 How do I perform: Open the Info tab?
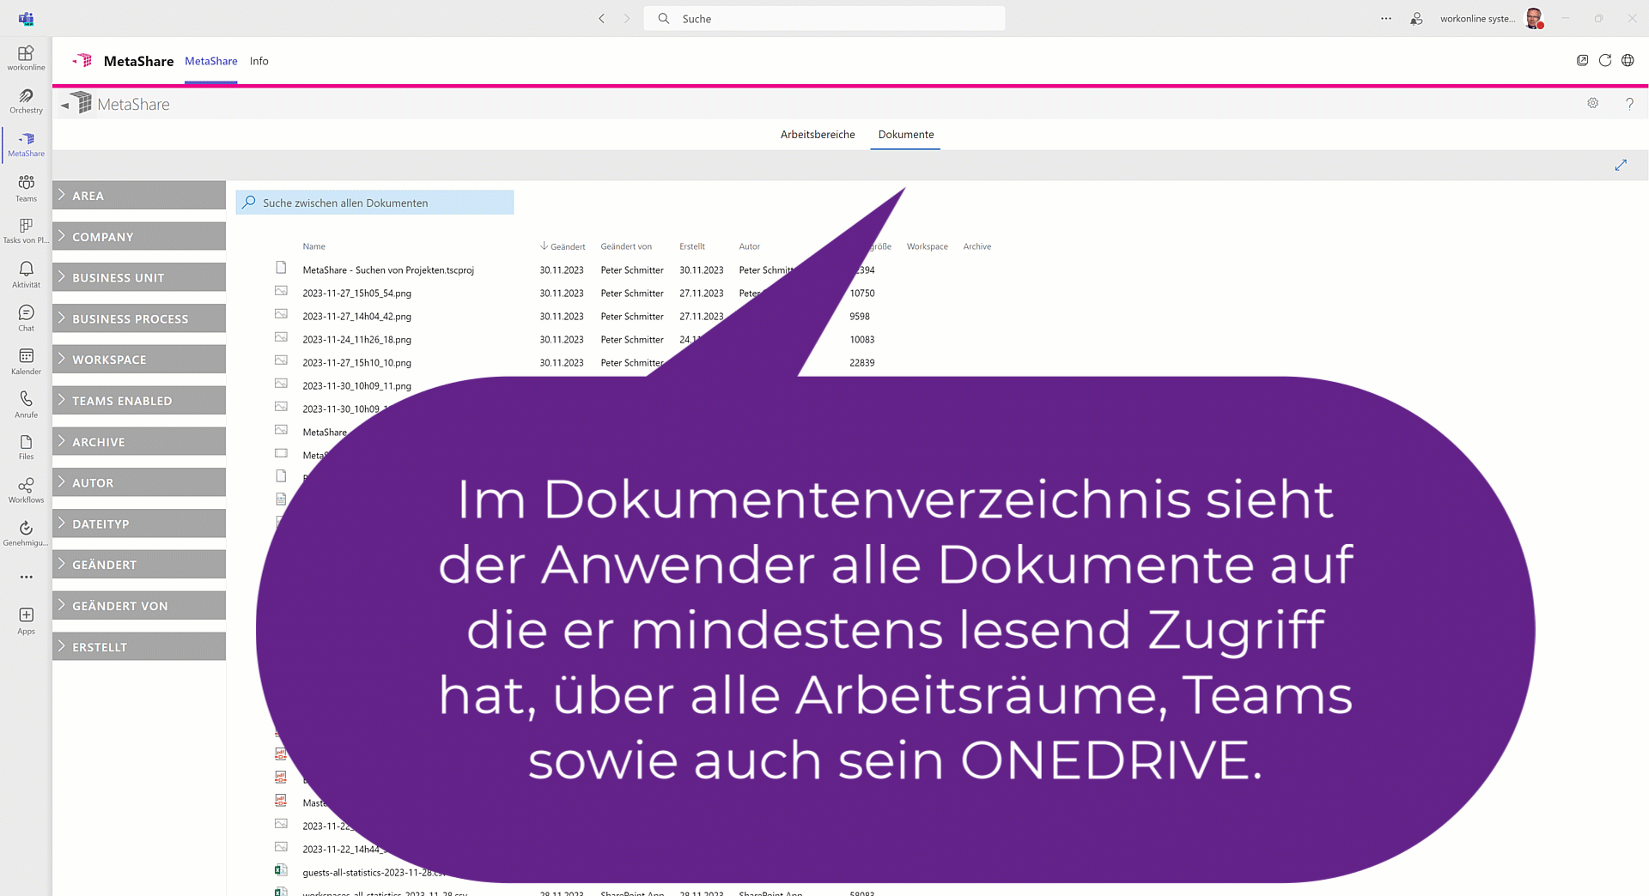(259, 61)
